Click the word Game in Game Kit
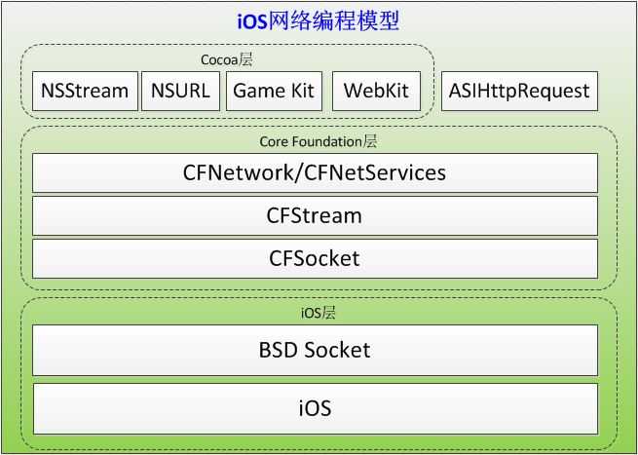 click(x=259, y=91)
